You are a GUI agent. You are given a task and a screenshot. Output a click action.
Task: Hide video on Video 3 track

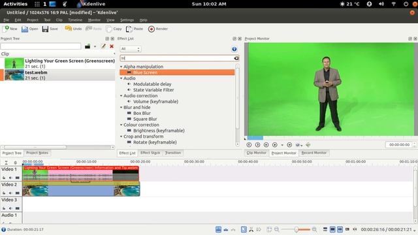tap(18, 208)
